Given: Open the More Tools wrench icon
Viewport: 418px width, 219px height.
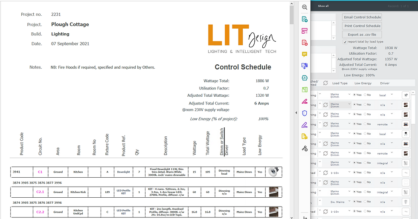Looking at the screenshot, I should pos(305,148).
